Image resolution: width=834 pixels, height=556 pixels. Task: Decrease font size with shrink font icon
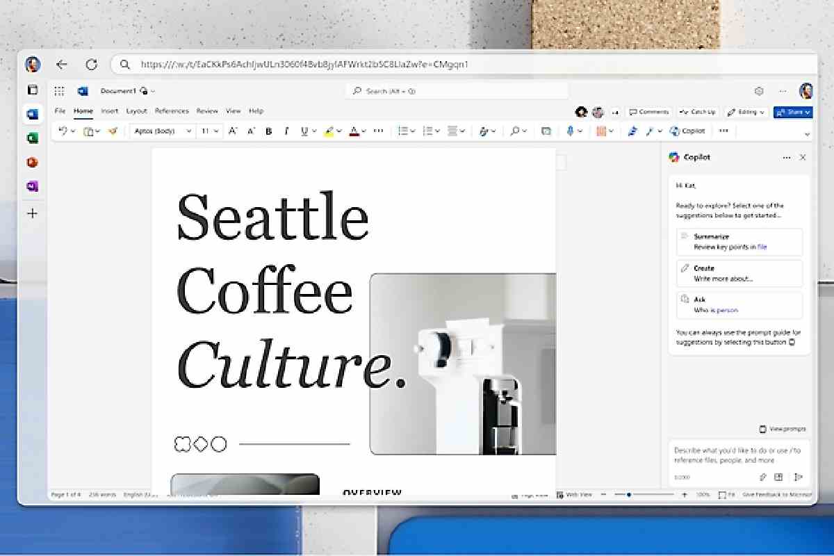(251, 131)
